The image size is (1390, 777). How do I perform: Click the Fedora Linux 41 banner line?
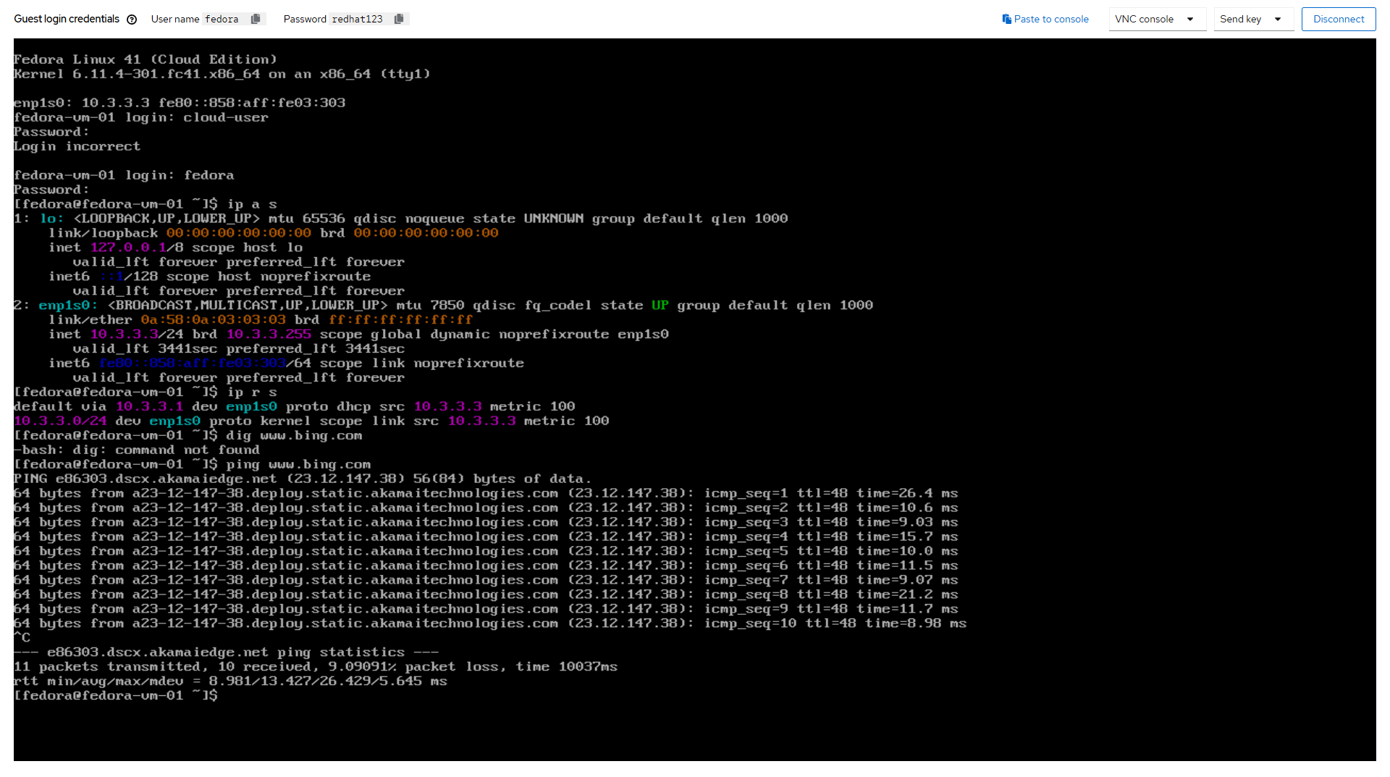click(145, 59)
